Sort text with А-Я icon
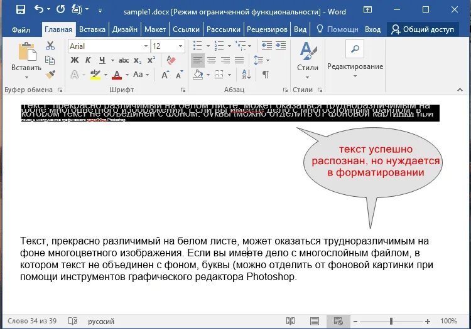 pyautogui.click(x=246, y=75)
